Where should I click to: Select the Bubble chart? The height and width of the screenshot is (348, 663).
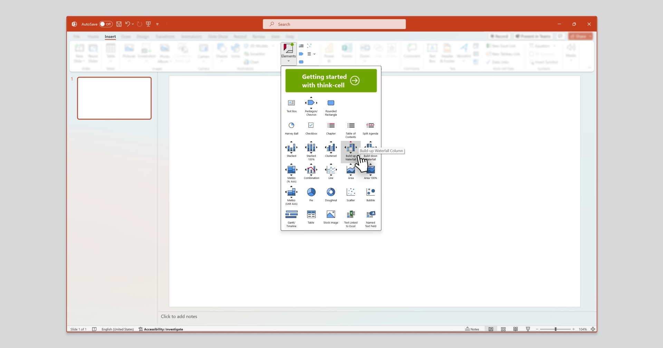point(370,194)
